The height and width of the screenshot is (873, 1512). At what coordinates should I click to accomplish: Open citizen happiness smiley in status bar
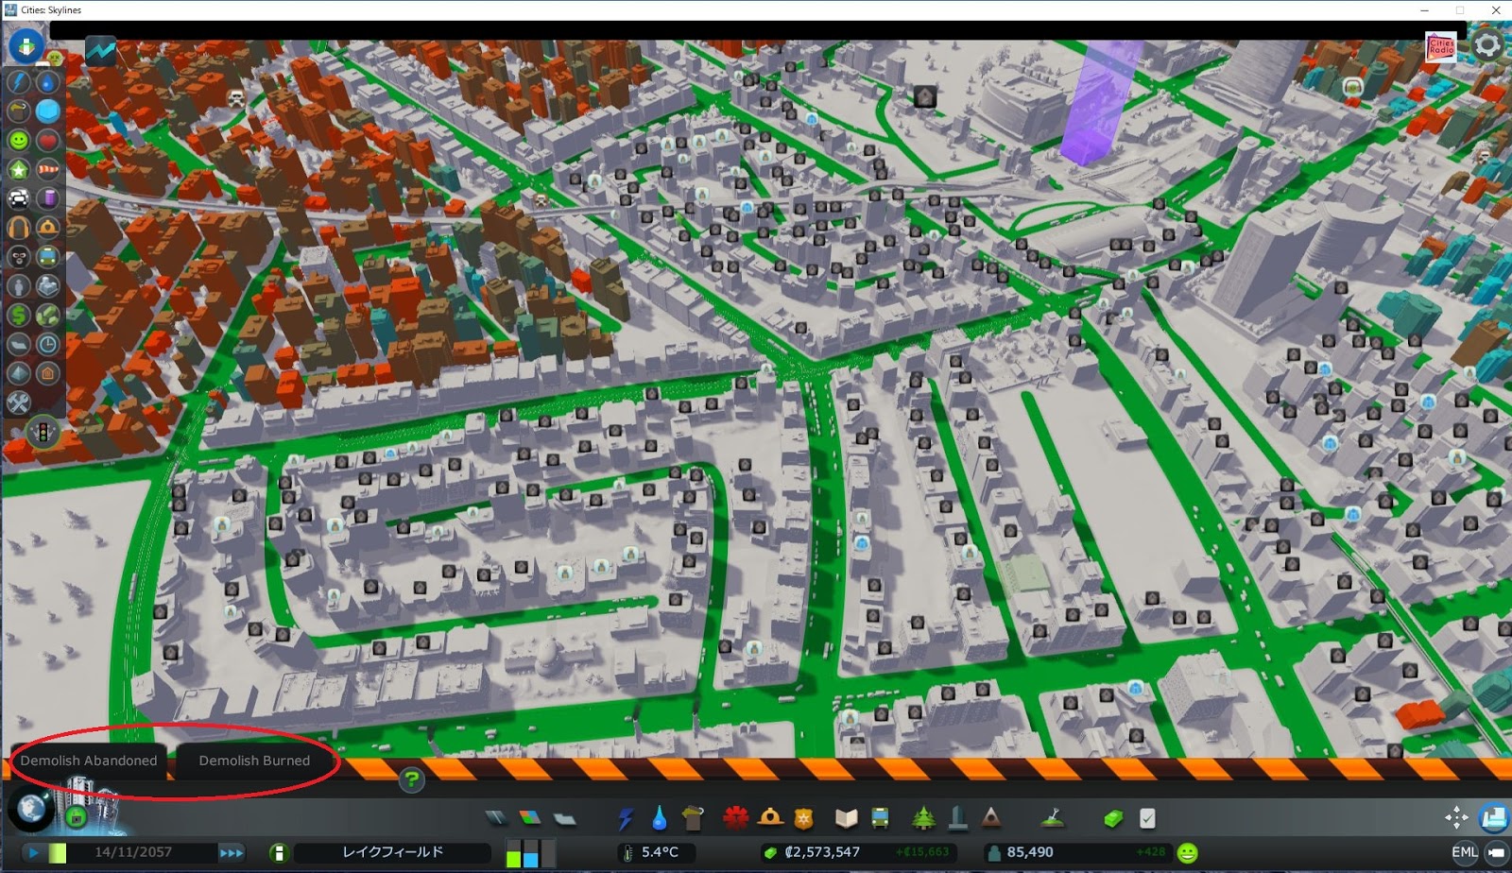(1188, 852)
